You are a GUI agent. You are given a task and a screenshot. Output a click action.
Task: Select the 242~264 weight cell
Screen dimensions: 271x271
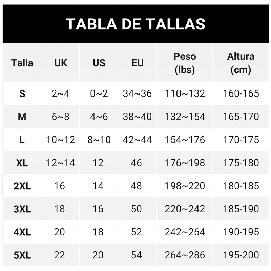(185, 232)
